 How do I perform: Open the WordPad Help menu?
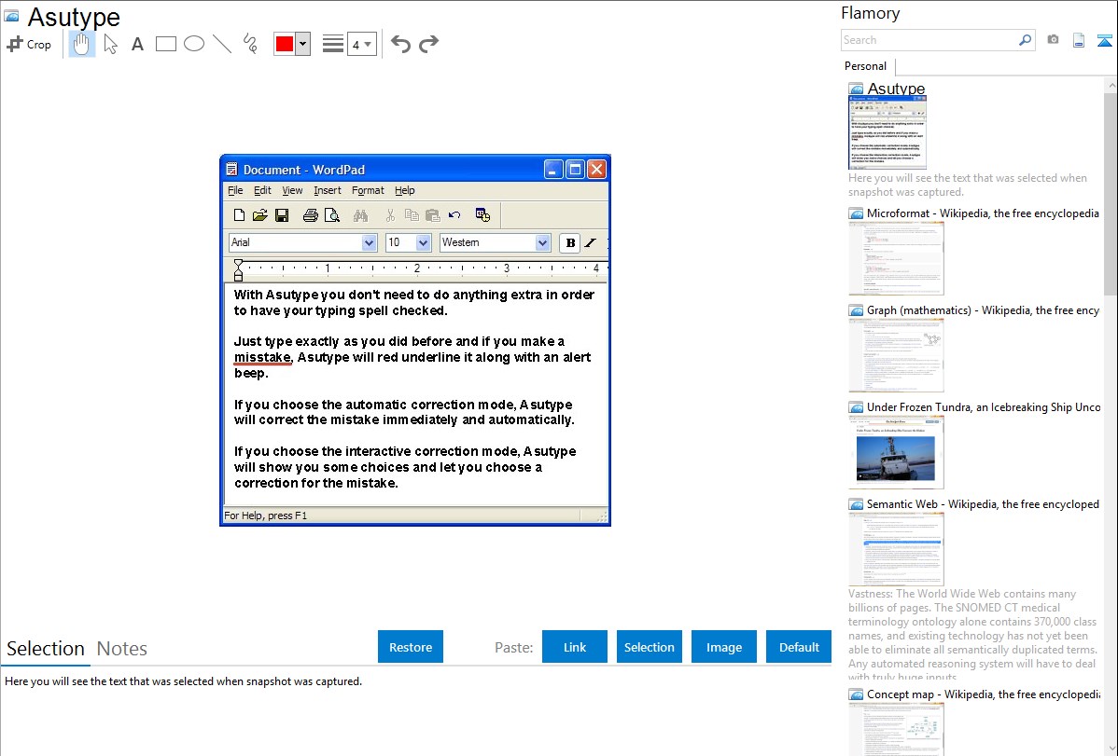[405, 190]
